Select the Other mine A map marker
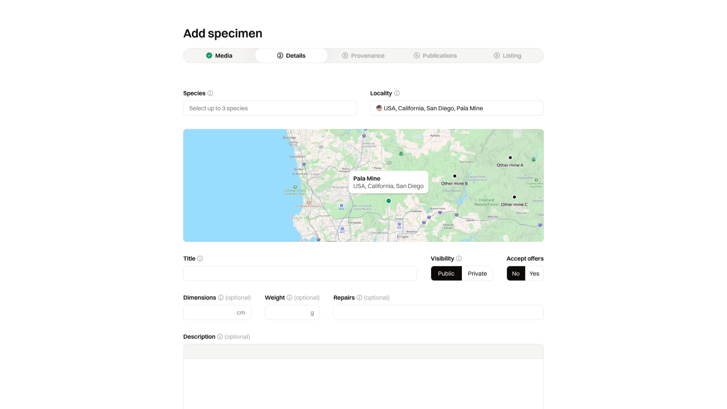Image resolution: width=727 pixels, height=409 pixels. [510, 158]
